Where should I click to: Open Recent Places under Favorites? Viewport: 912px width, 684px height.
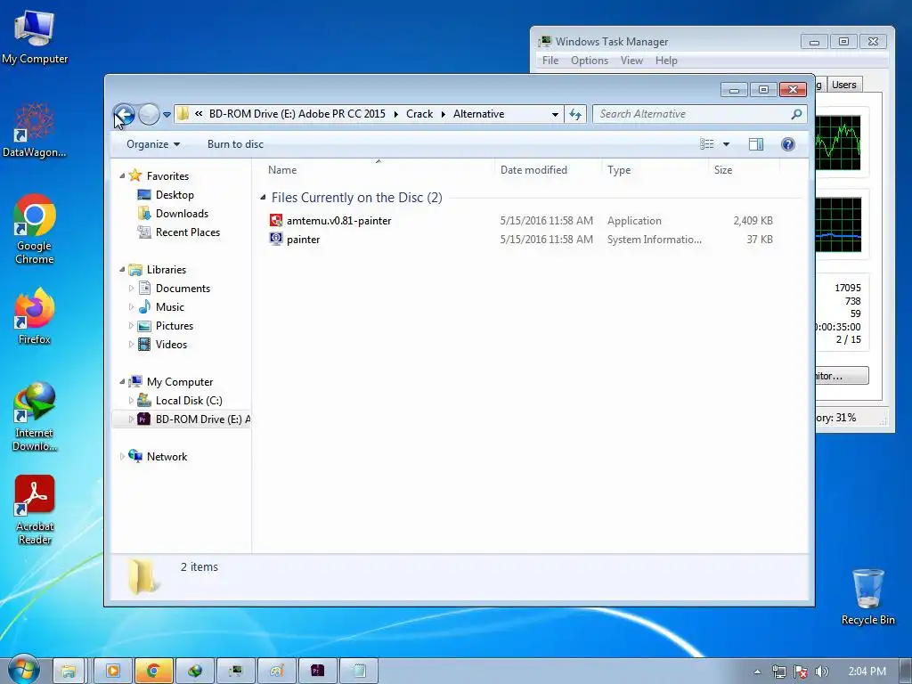point(187,232)
